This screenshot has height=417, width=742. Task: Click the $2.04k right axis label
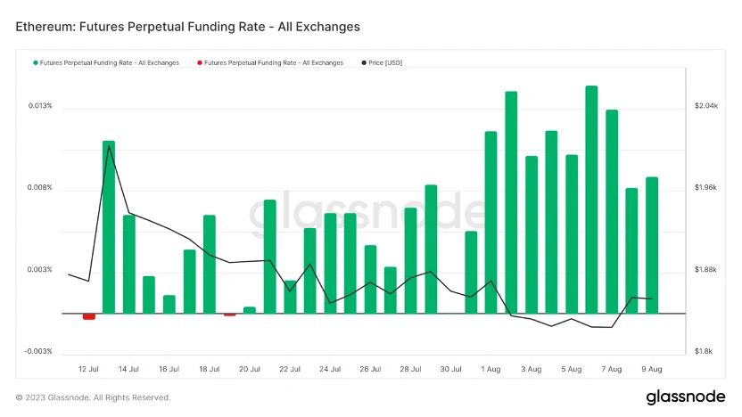click(705, 106)
